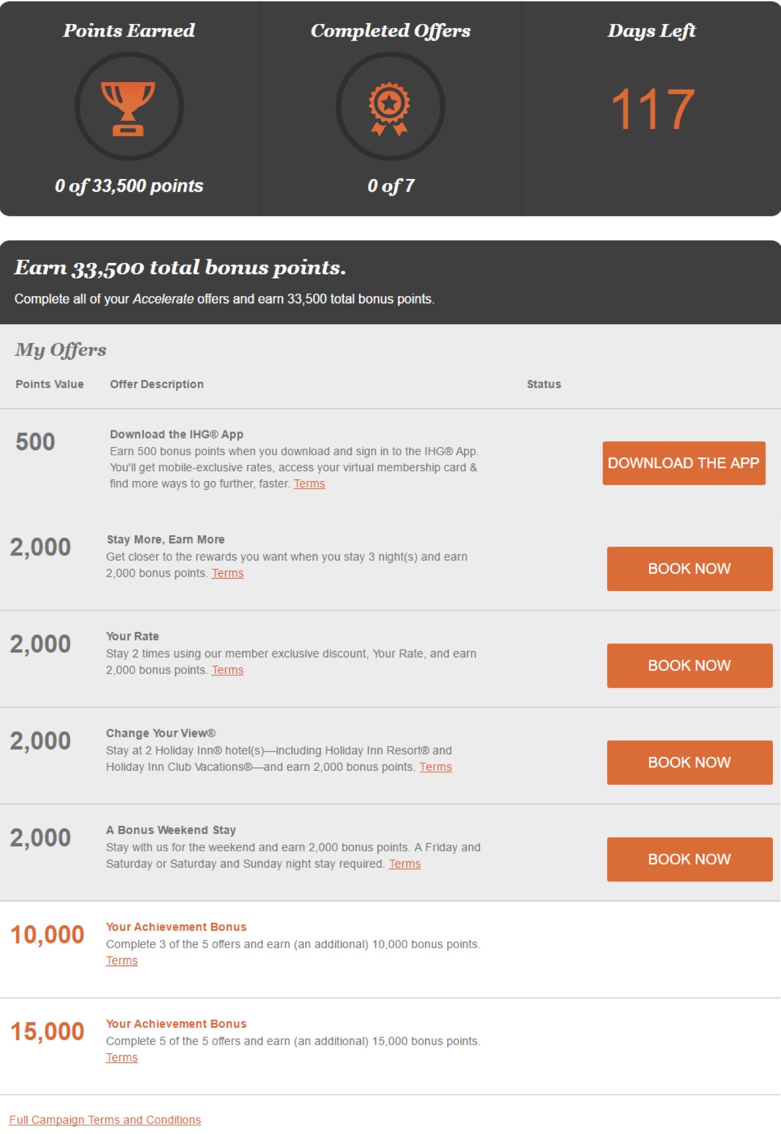Click the trophy icon under Points Earned
Viewport: 781px width, 1134px height.
[128, 108]
